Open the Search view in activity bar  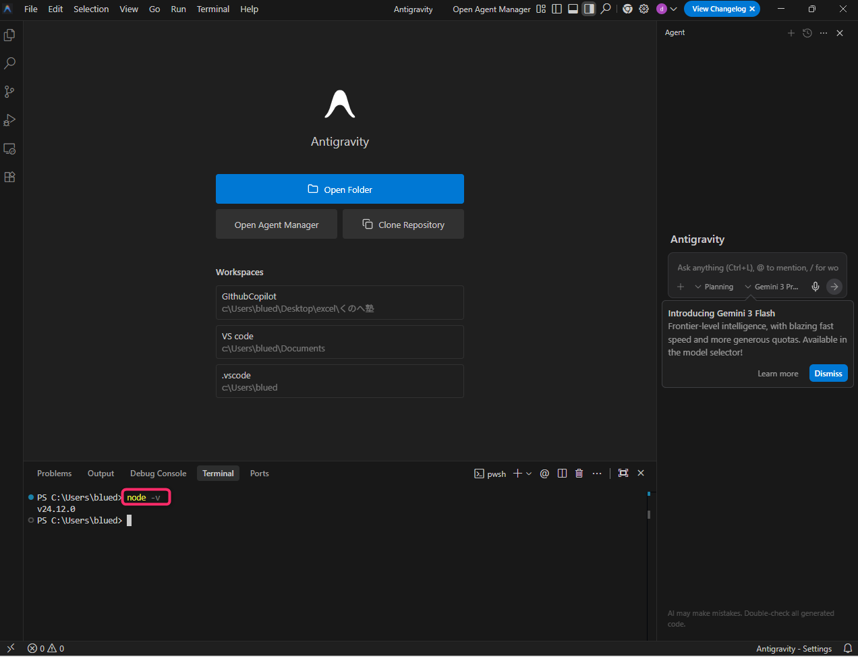point(9,63)
